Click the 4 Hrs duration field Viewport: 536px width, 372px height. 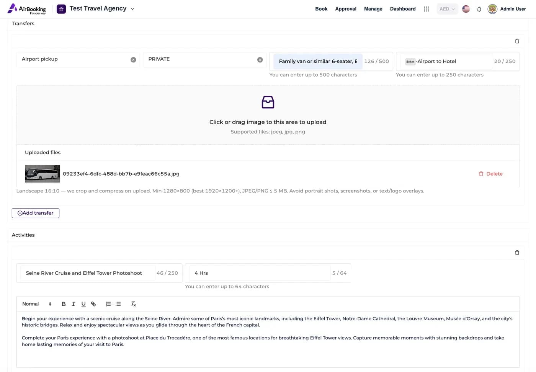click(260, 273)
